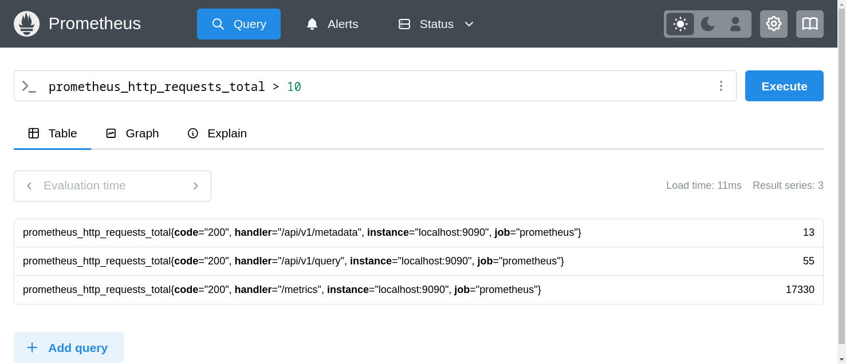
Task: Switch to light theme sun icon
Action: tap(680, 24)
